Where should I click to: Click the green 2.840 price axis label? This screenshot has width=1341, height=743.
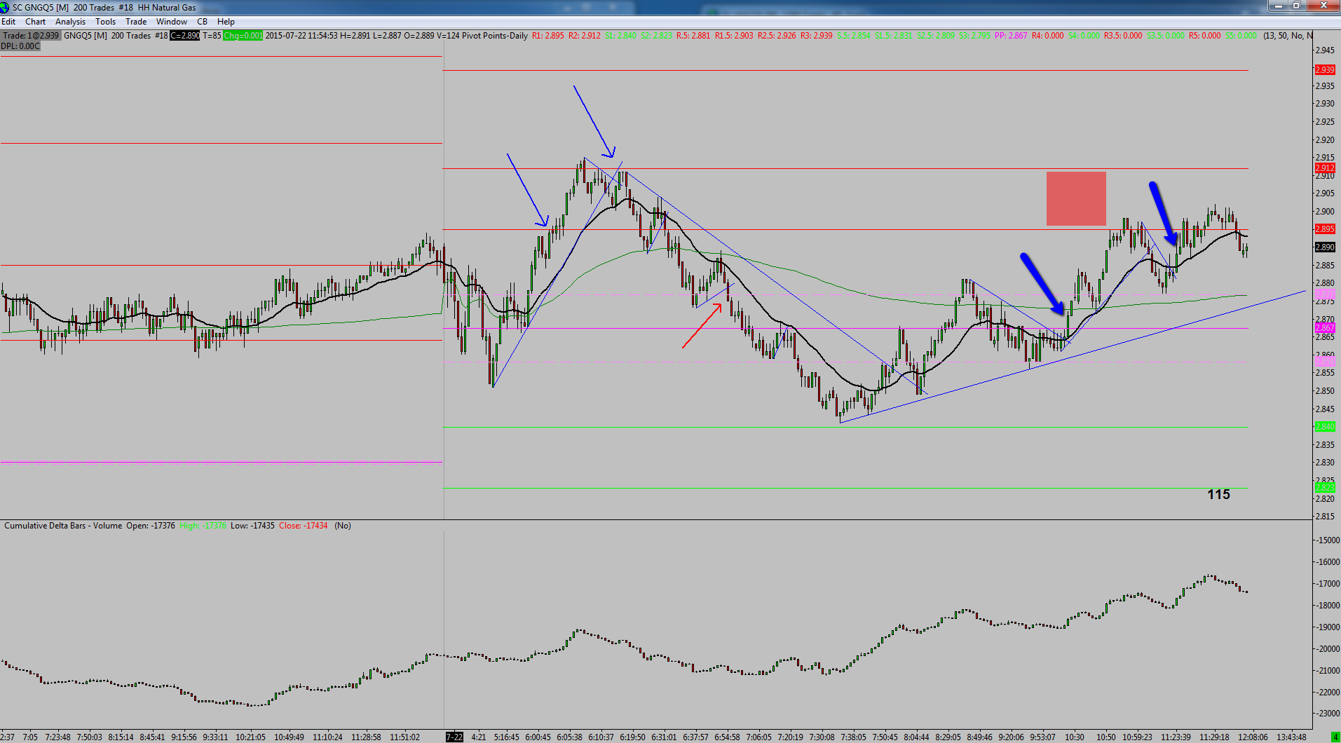click(x=1324, y=427)
